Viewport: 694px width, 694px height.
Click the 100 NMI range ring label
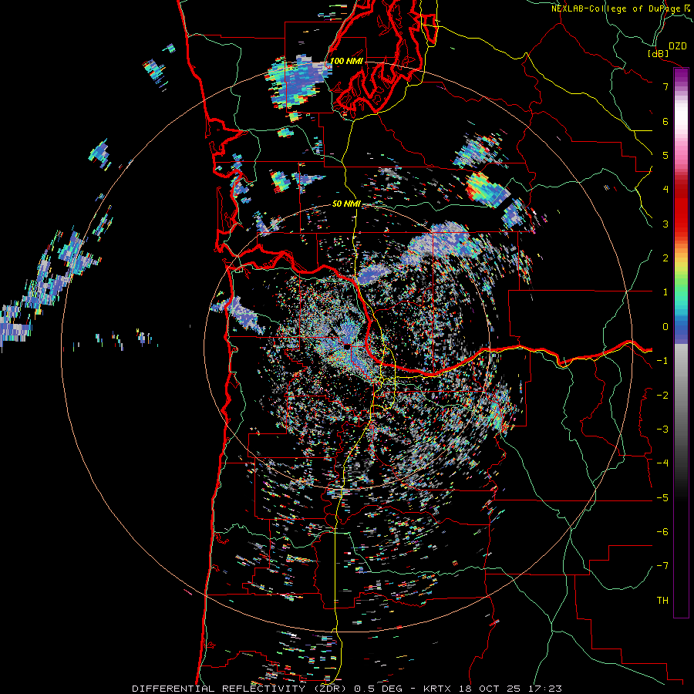tap(346, 61)
